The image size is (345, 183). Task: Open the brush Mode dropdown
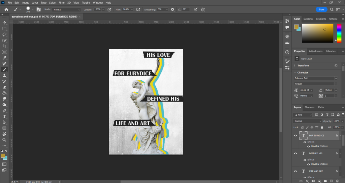coord(66,9)
